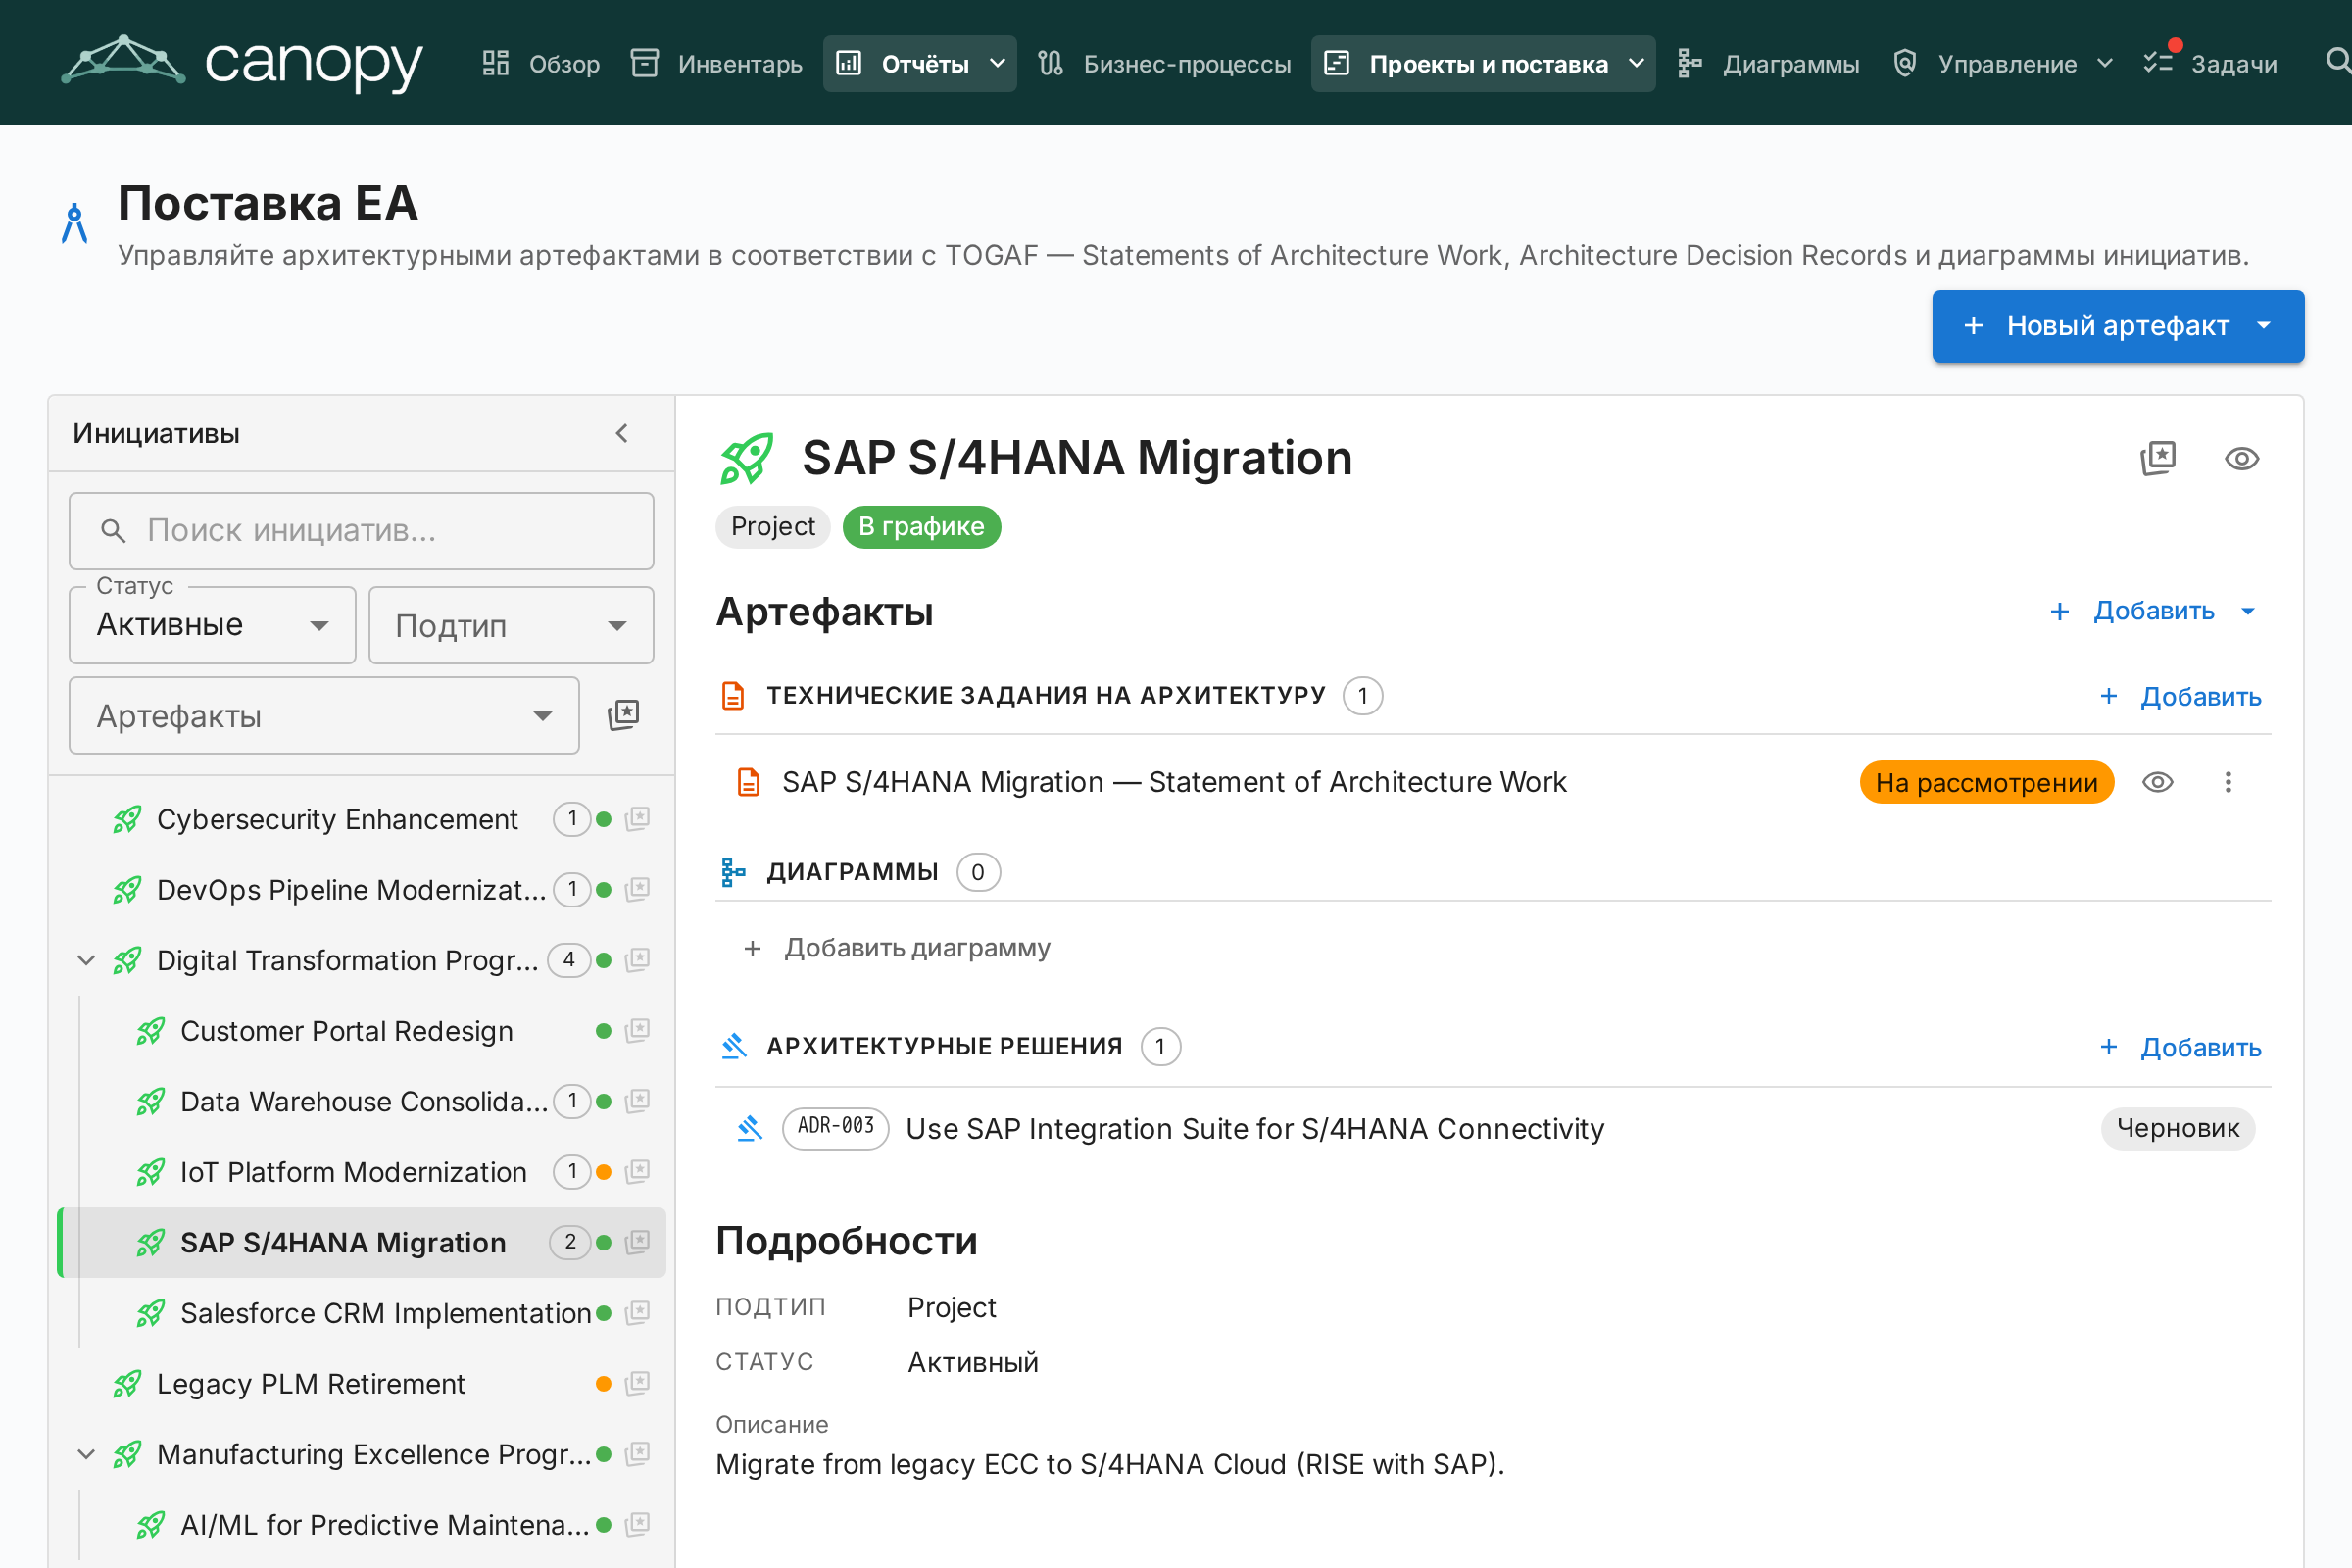Collapse the Manufacturing Excellence Program tree node
The width and height of the screenshot is (2352, 1568).
[x=86, y=1454]
